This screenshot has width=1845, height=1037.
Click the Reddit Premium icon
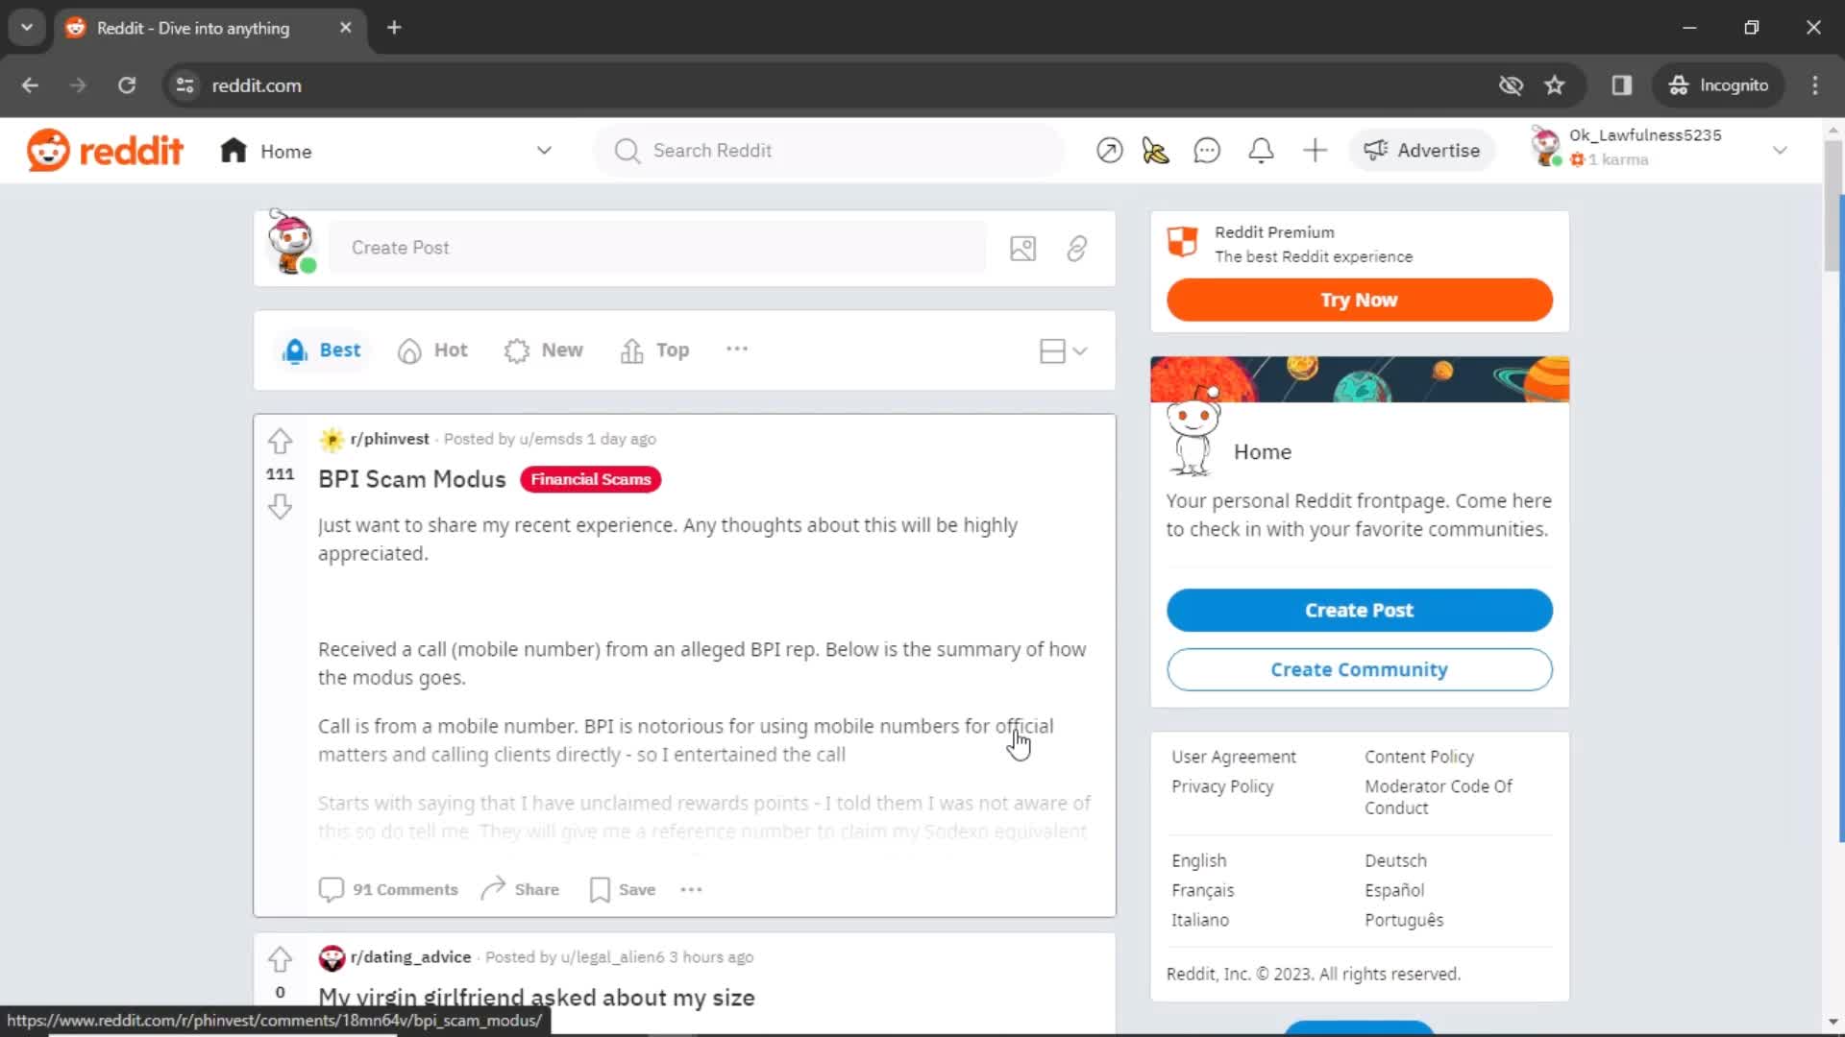(1181, 241)
